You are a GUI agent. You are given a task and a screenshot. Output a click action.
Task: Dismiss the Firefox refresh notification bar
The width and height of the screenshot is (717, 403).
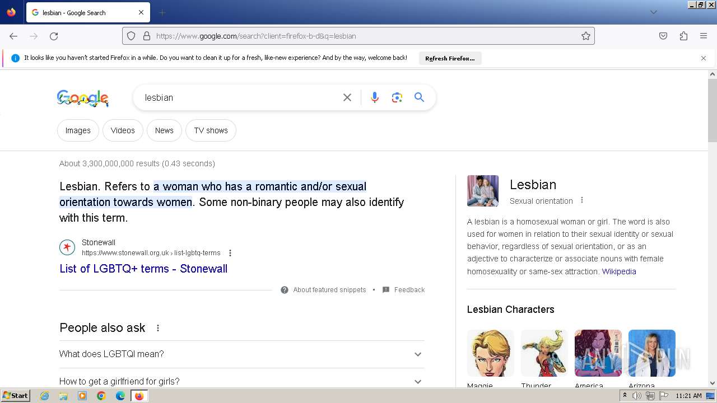click(x=704, y=58)
